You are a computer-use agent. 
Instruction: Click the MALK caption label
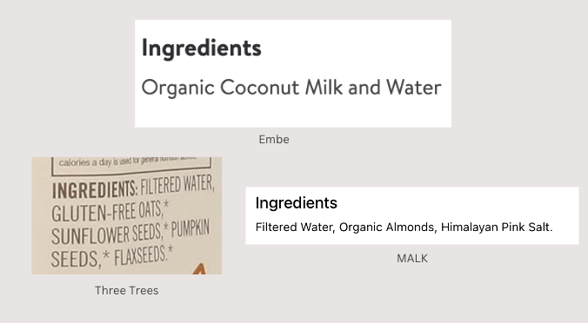[x=412, y=259]
